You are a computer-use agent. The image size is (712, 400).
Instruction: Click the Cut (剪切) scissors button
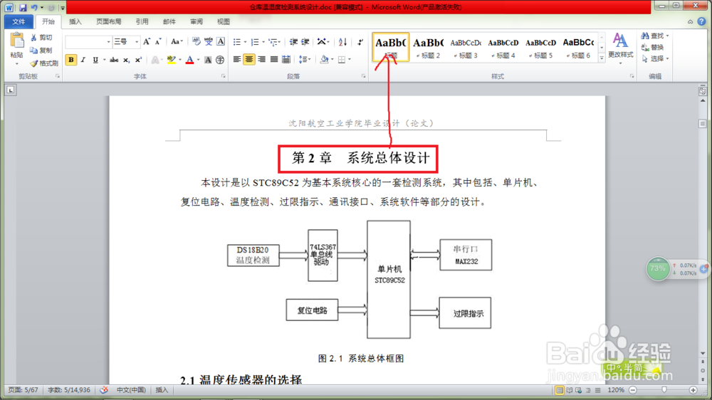[x=41, y=38]
